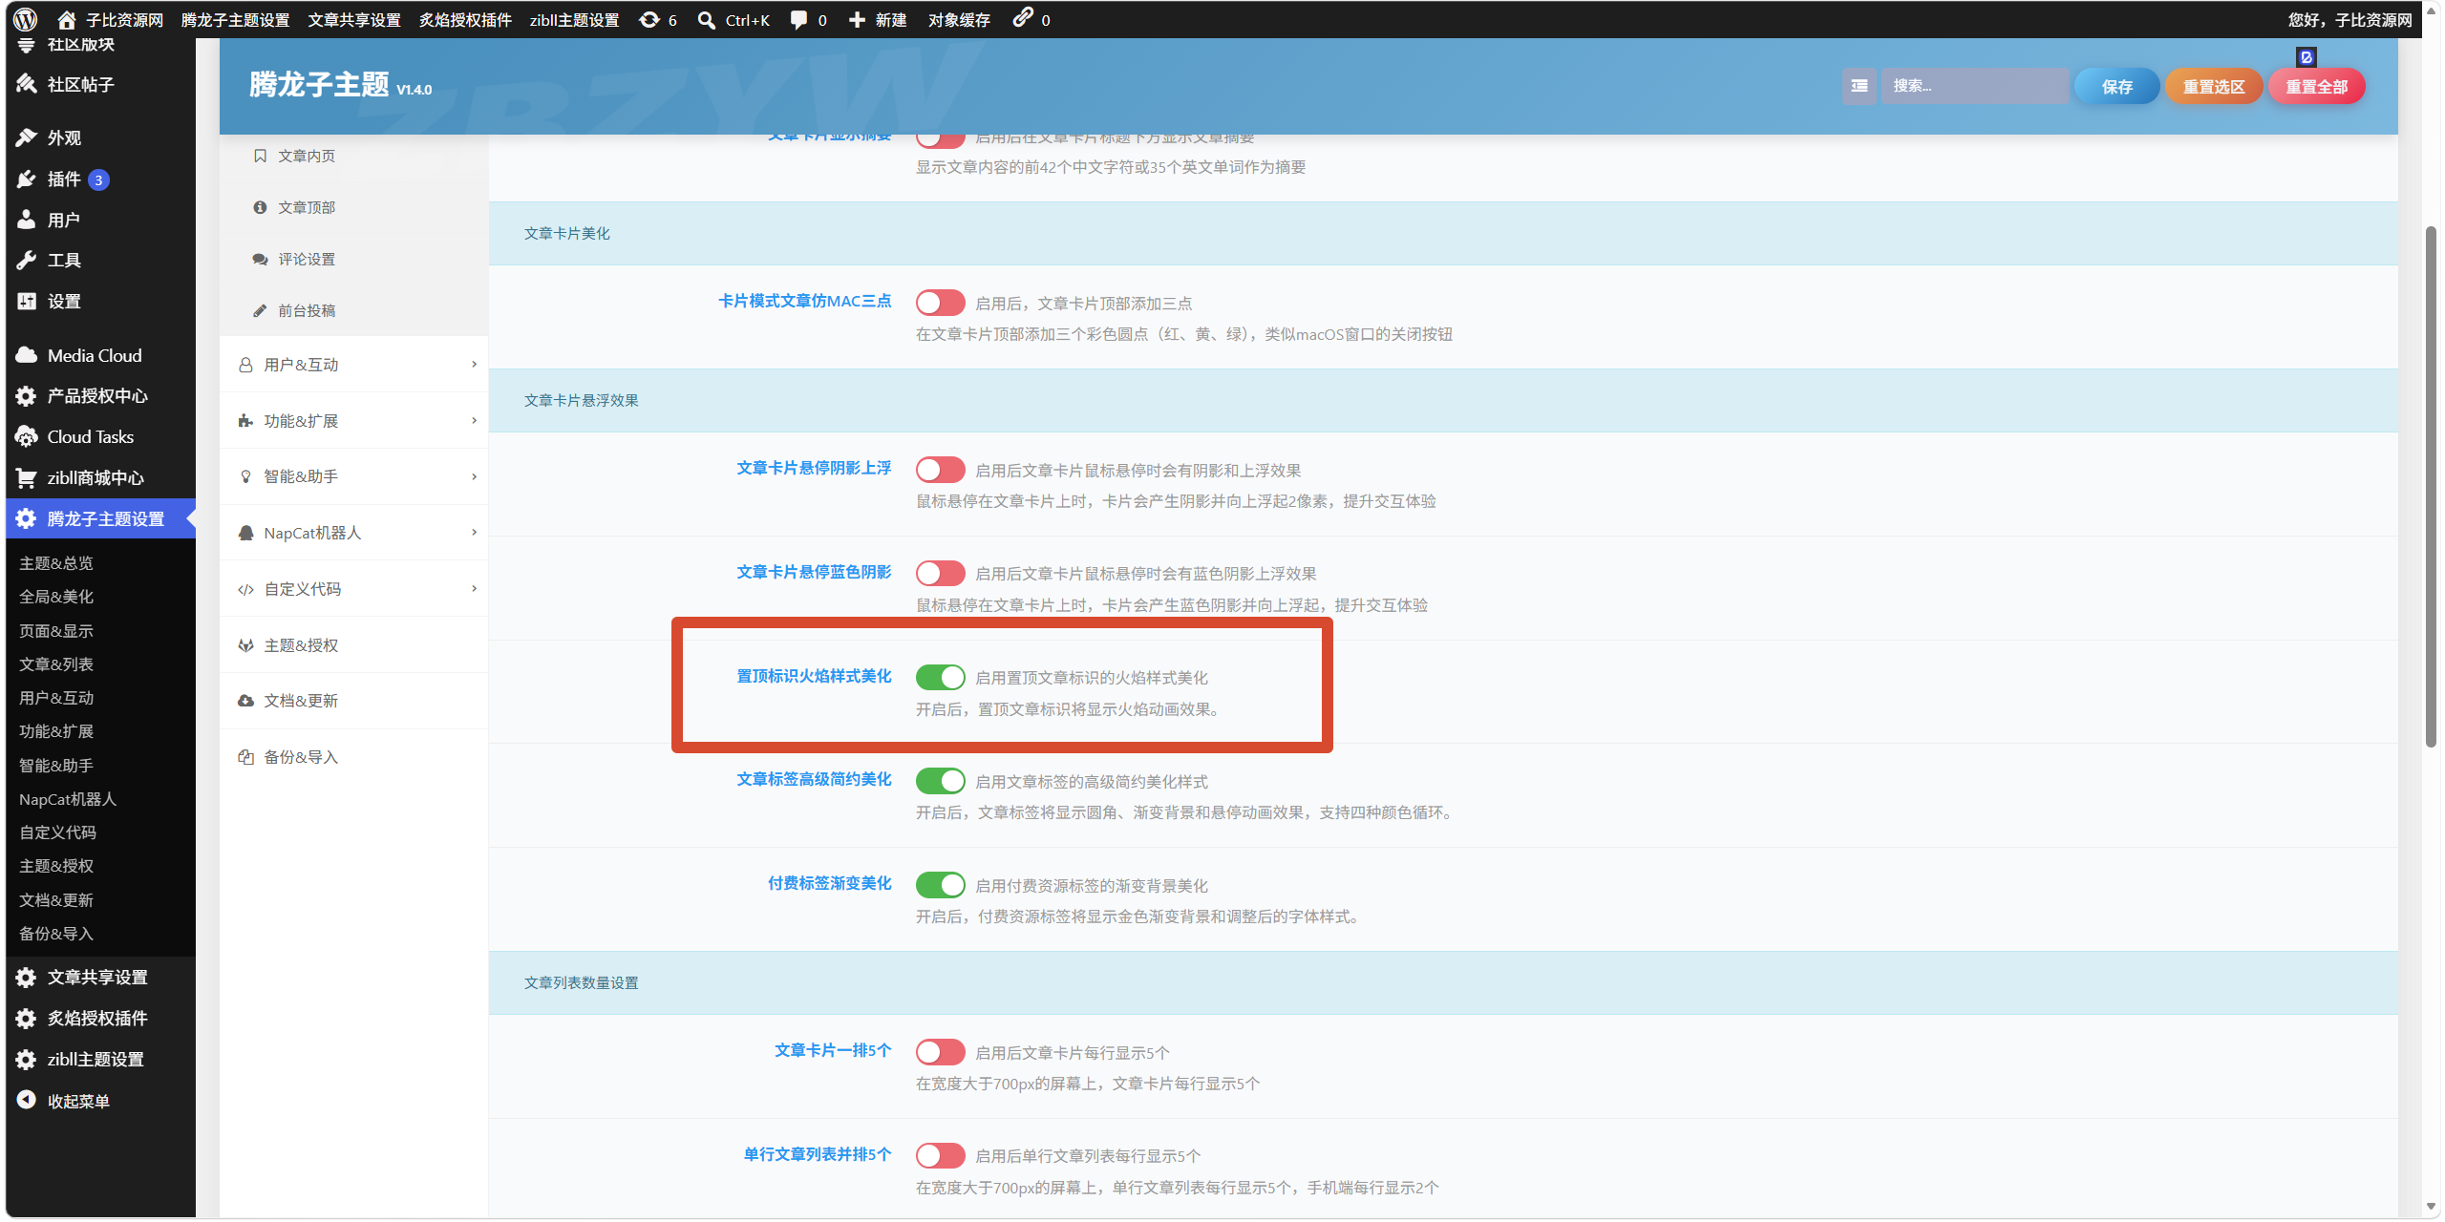
Task: Click the Media Cloud icon in sidebar
Action: [27, 355]
